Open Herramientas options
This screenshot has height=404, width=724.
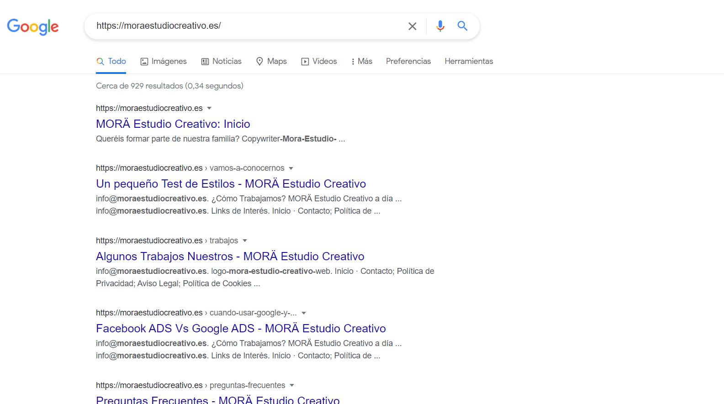(x=469, y=61)
